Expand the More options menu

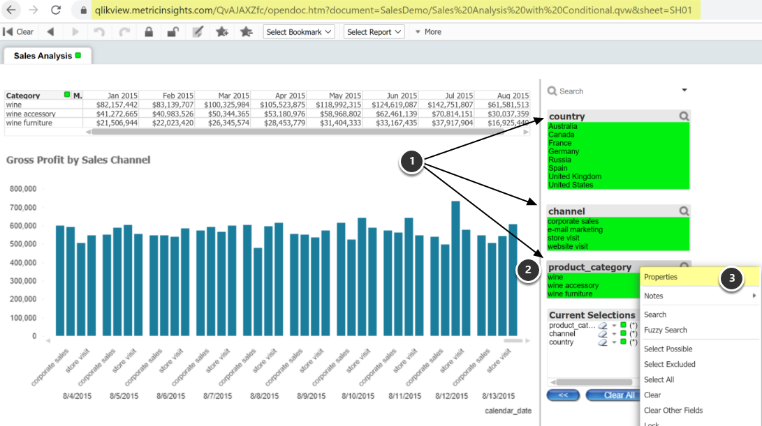coord(427,31)
